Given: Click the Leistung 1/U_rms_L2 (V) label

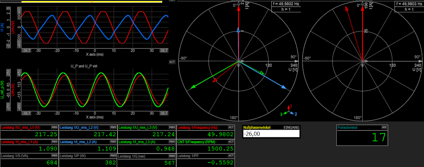Looking at the screenshot, I should 79,127.
